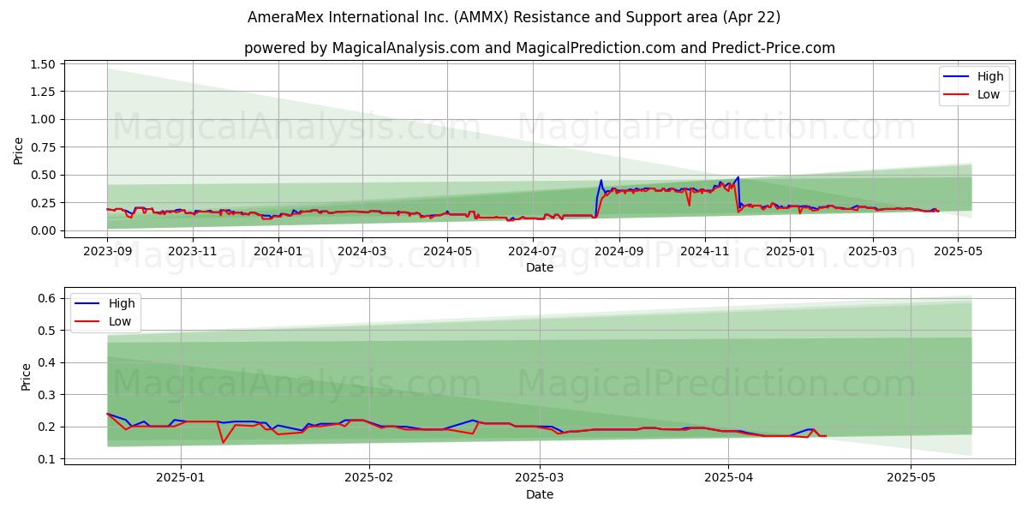Click the 2024-03 date tick label
1028x514 pixels.
click(362, 251)
